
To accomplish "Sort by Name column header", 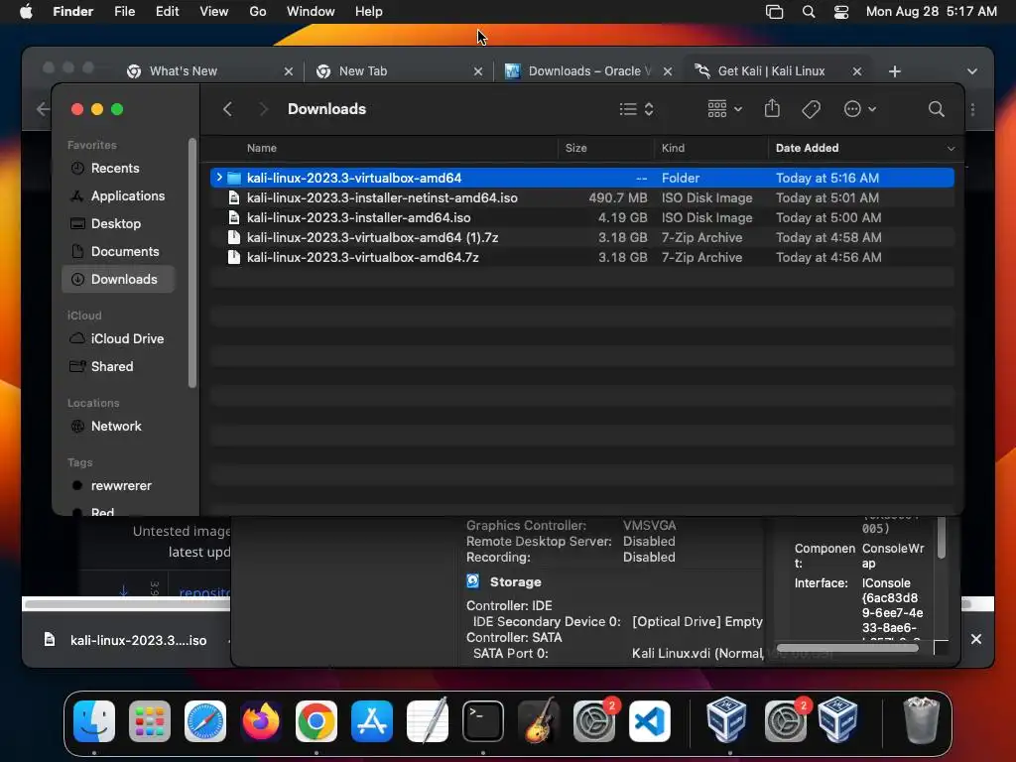I will tap(262, 149).
